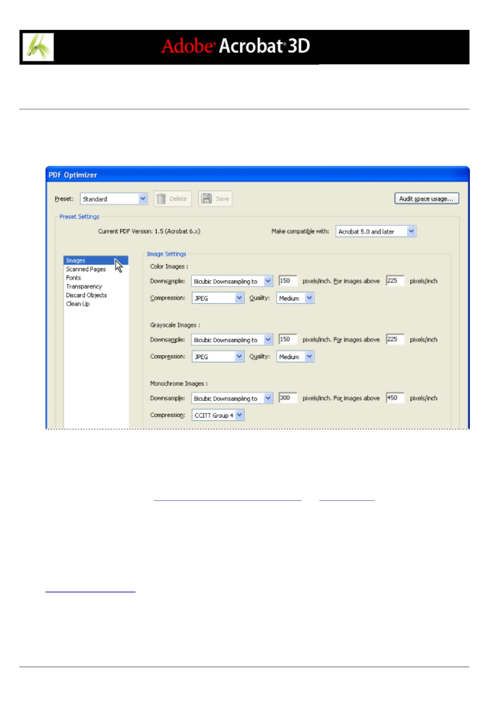Click the Color Images heading
The width and height of the screenshot is (489, 709).
[x=169, y=266]
